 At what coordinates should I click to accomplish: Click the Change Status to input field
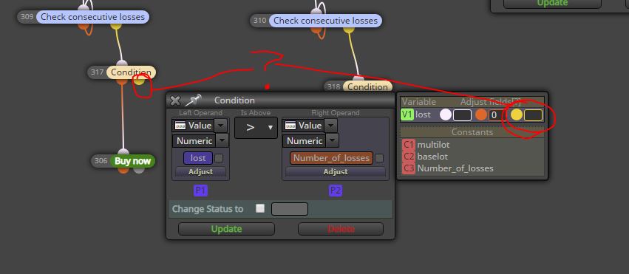(x=290, y=209)
